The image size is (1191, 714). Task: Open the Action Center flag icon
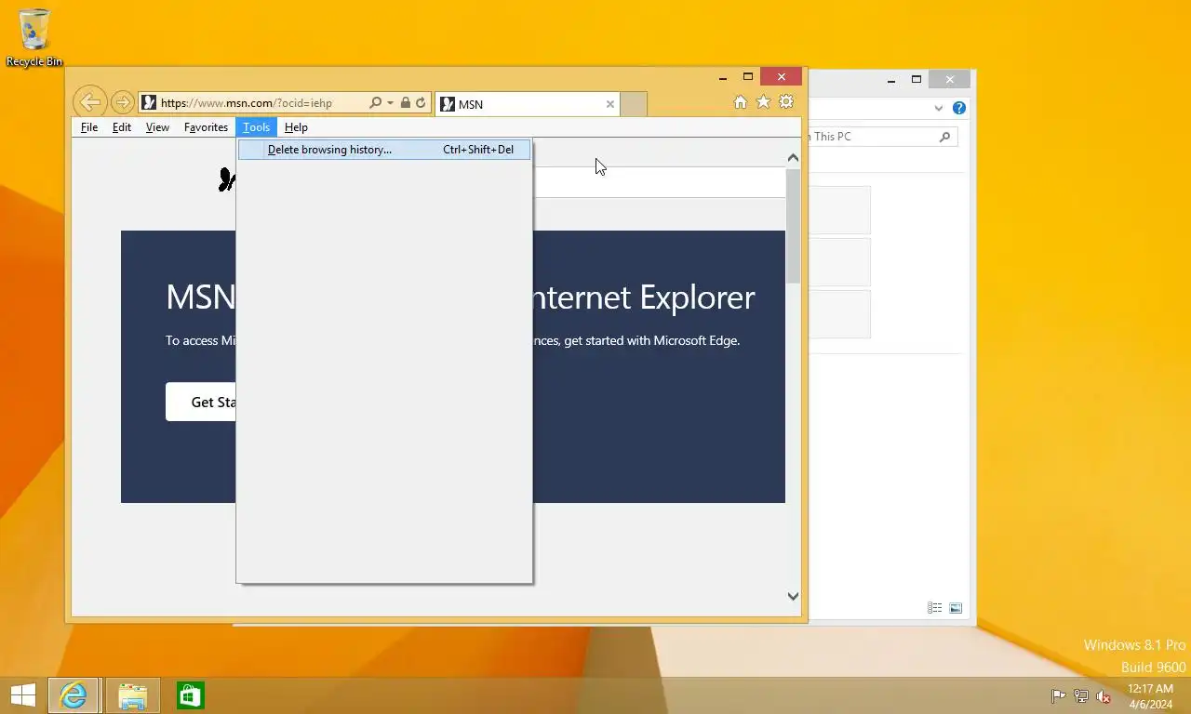point(1058,695)
